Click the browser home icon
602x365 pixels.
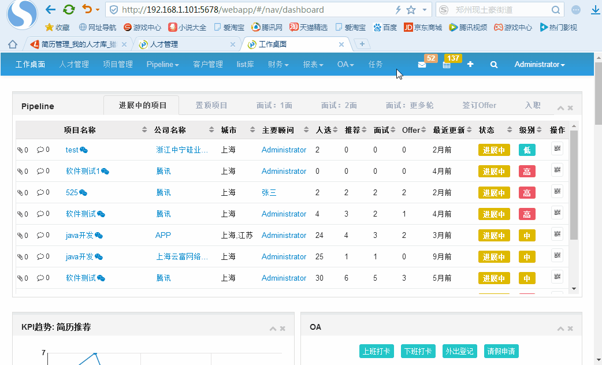coord(12,44)
